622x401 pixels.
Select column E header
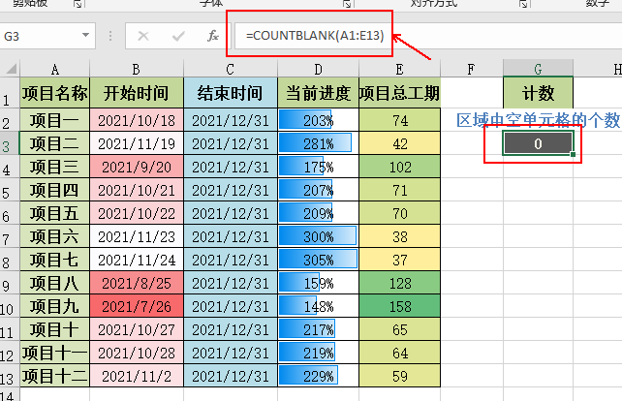[x=399, y=69]
